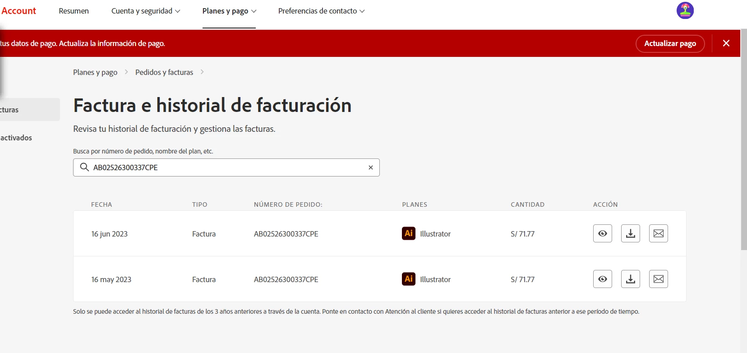Select the sidebar item ending in 'activados'
The width and height of the screenshot is (747, 353).
(16, 138)
